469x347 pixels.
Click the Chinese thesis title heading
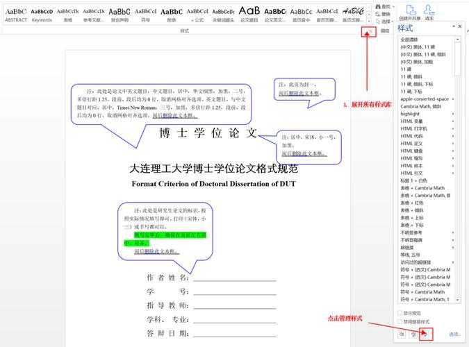coord(213,169)
